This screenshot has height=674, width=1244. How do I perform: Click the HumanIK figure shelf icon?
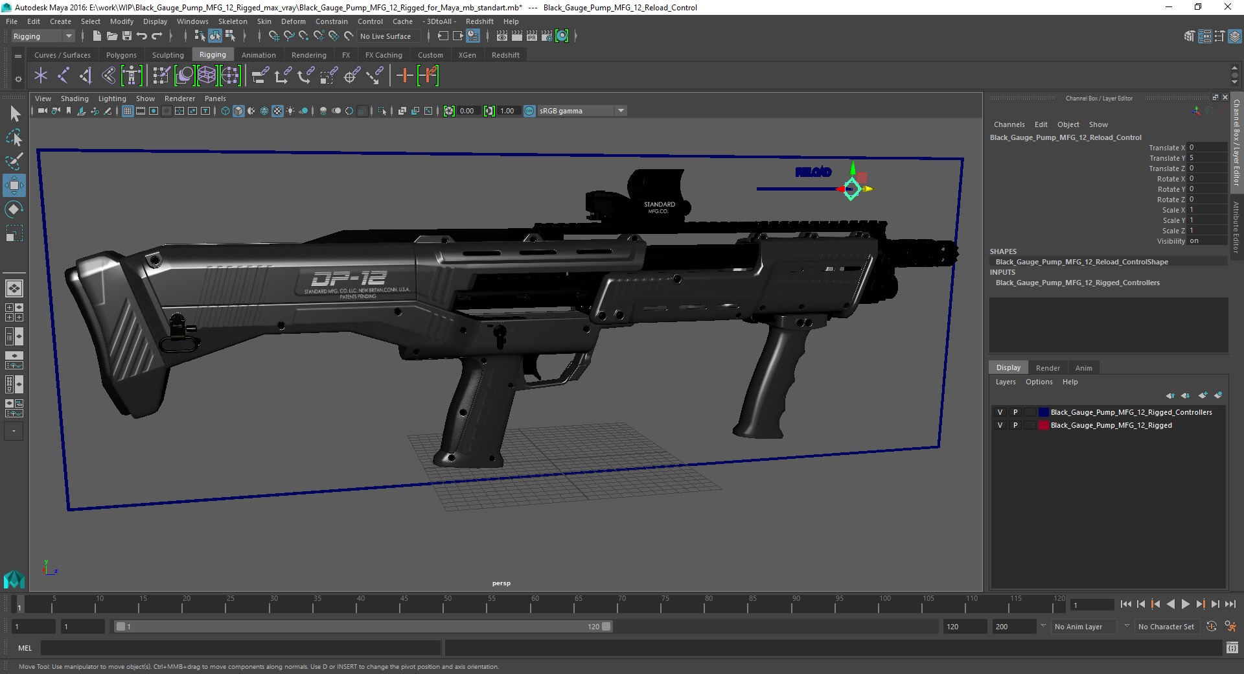[132, 76]
